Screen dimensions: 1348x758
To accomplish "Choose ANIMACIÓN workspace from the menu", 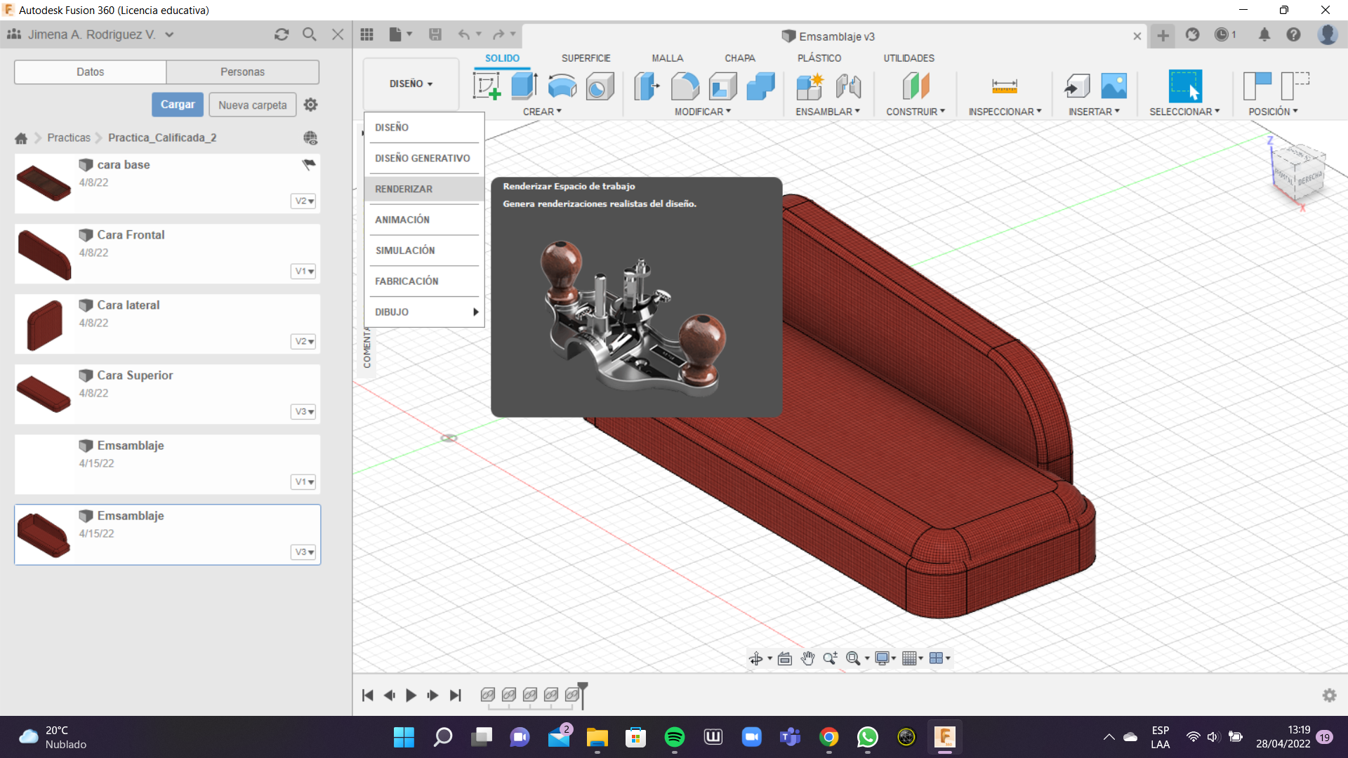I will [x=424, y=220].
